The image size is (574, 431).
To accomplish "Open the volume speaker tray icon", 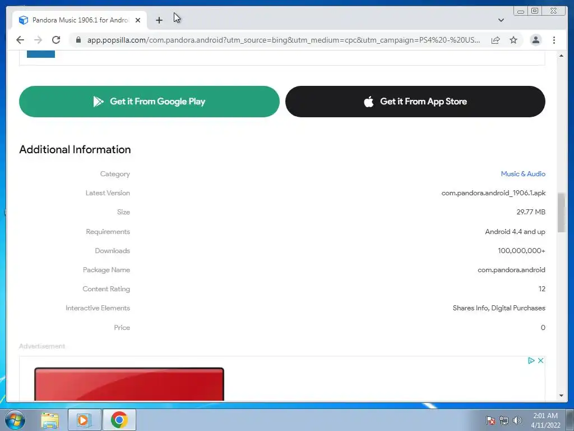I will 517,420.
